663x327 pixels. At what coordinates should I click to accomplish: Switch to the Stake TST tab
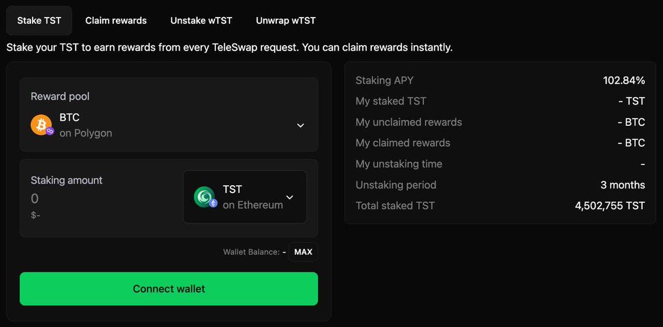pos(39,20)
